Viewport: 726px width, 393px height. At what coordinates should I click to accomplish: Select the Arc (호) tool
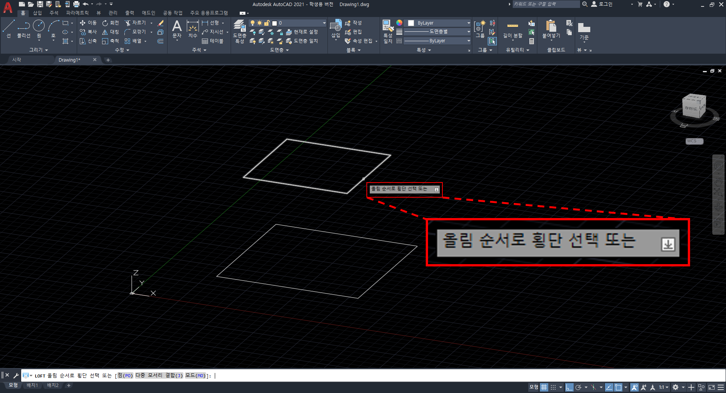click(53, 29)
